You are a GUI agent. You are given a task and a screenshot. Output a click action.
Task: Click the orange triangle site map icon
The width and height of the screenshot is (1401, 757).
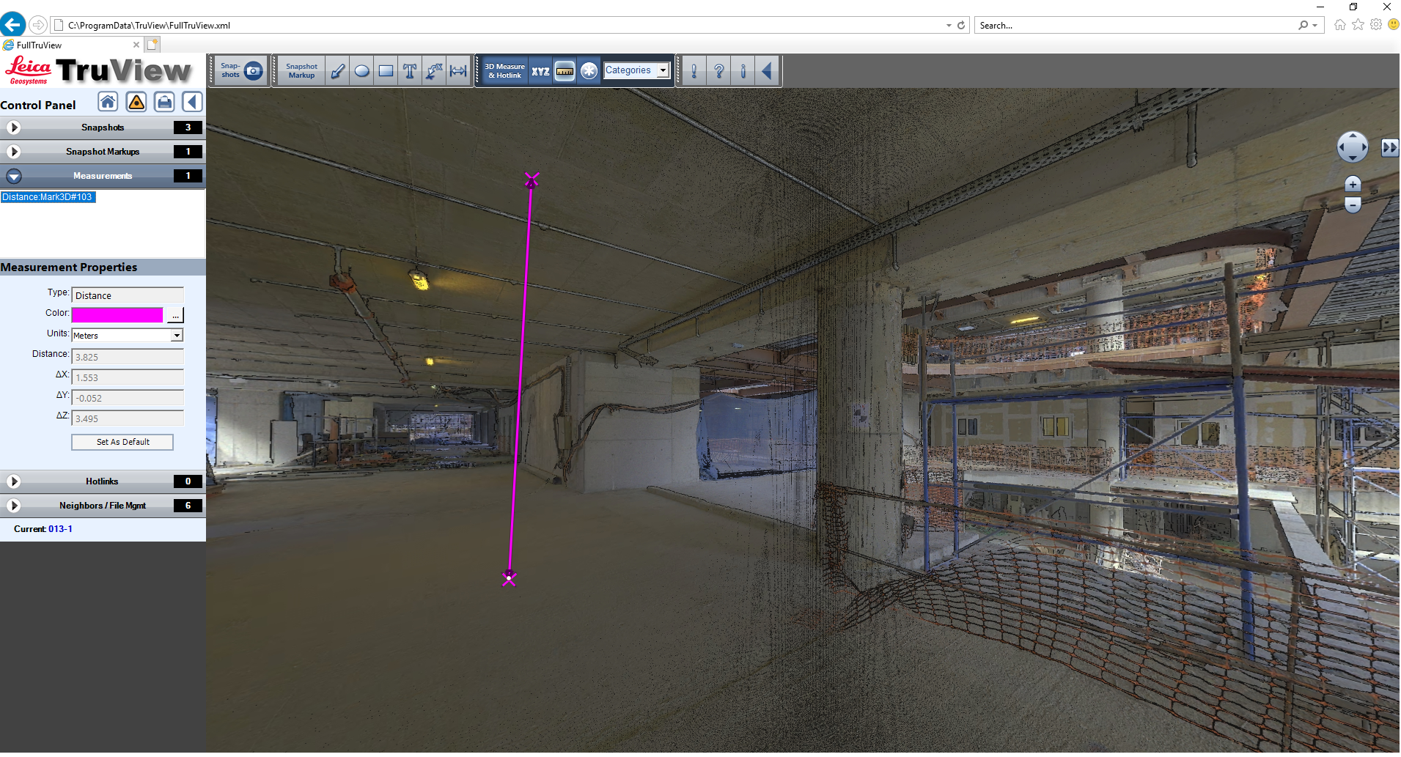point(136,102)
